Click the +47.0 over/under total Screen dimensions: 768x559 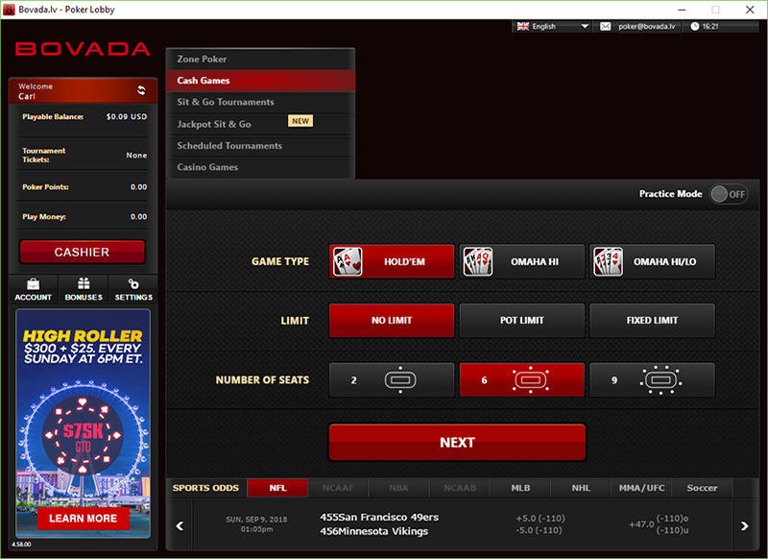point(641,524)
